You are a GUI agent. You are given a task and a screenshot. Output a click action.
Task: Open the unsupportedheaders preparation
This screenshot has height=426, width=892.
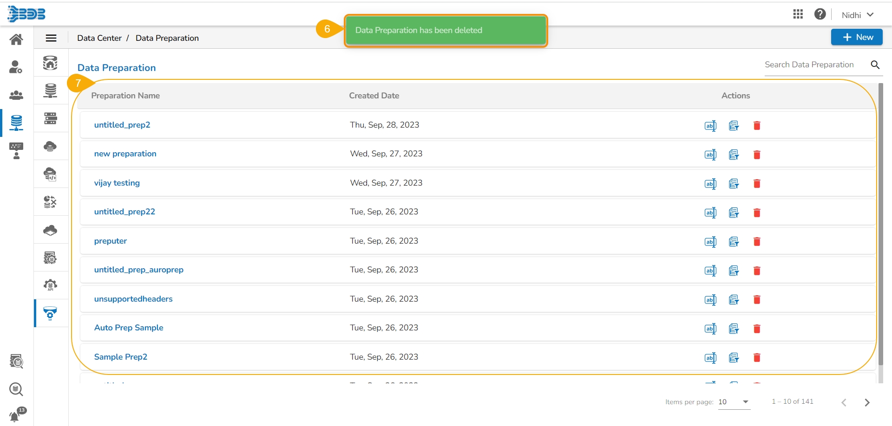click(x=133, y=299)
